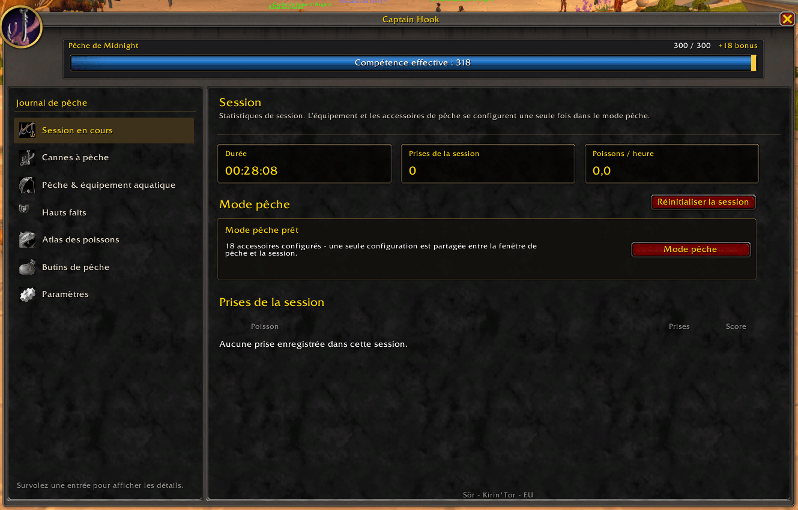This screenshot has height=510, width=798.
Task: Click the Pêche de Midnight label
Action: pos(103,46)
